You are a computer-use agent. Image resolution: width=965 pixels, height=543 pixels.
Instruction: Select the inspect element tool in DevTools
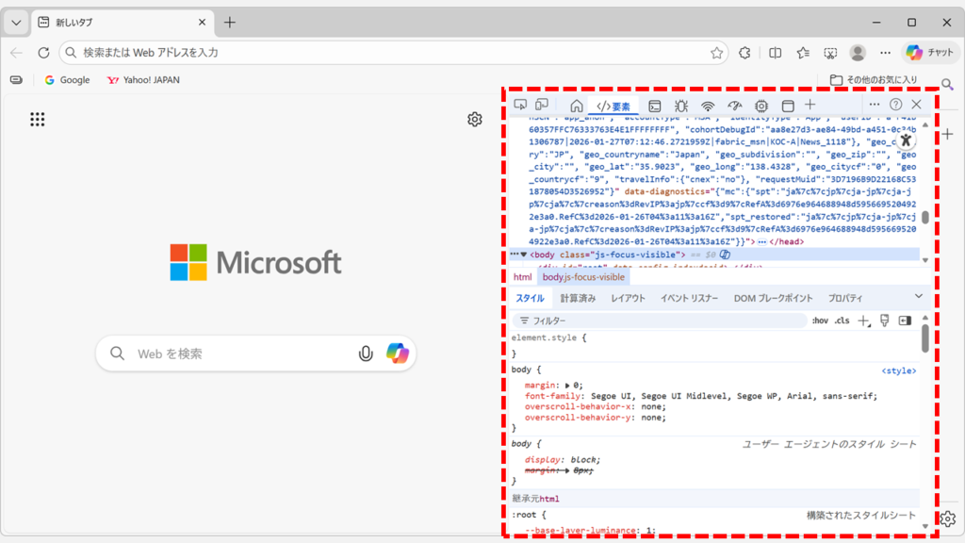pos(521,105)
